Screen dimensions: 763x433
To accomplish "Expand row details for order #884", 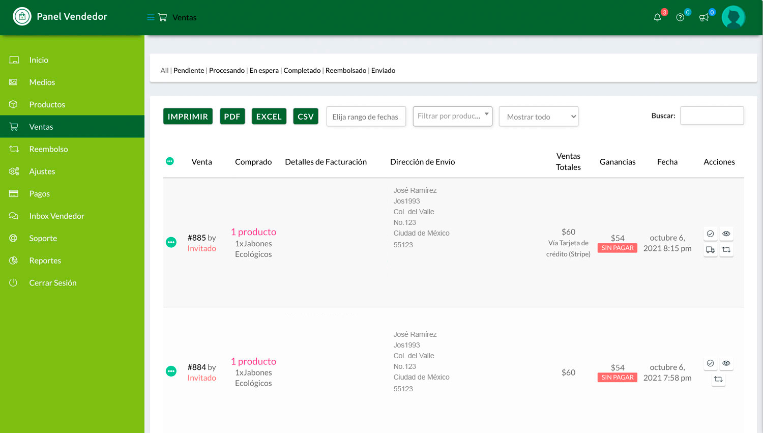I will click(x=171, y=371).
